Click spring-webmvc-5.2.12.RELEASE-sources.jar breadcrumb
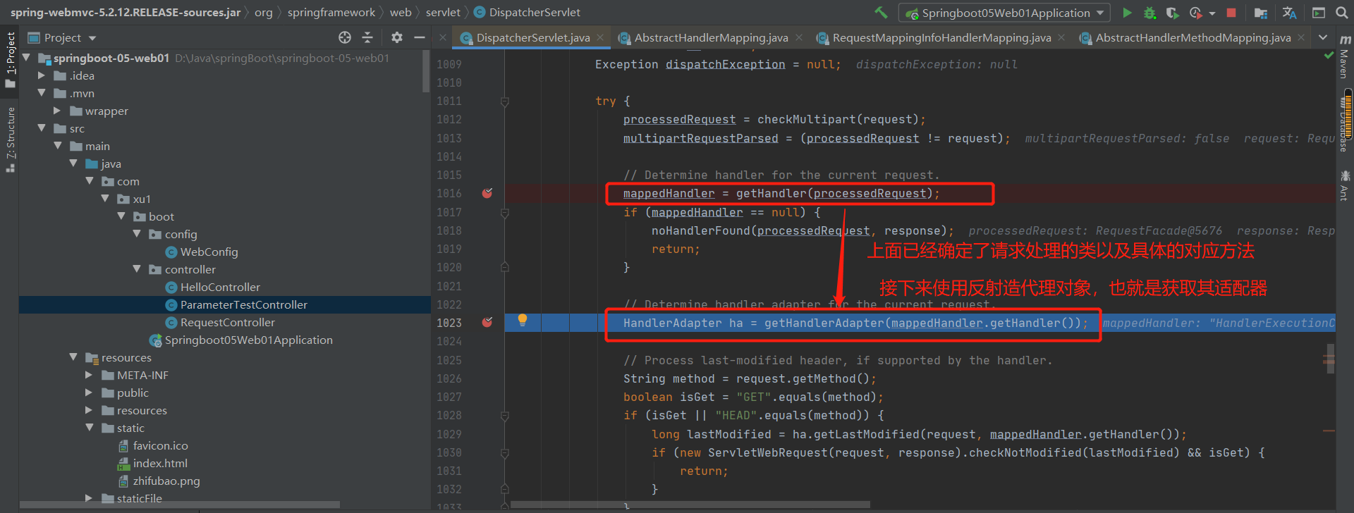 [x=125, y=12]
